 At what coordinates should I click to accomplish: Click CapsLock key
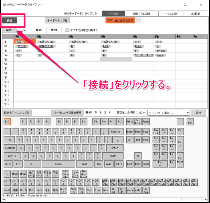coord(10,148)
